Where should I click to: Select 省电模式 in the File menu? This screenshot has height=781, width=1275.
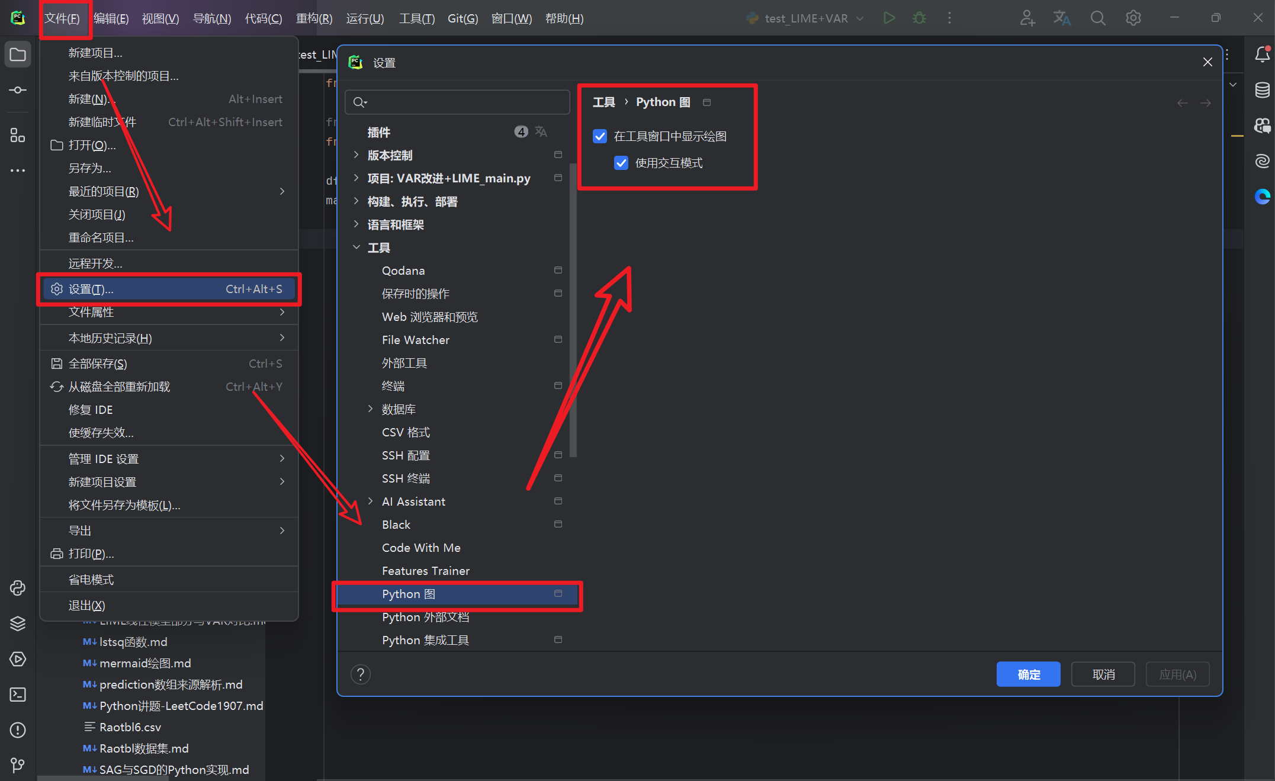[x=169, y=580]
